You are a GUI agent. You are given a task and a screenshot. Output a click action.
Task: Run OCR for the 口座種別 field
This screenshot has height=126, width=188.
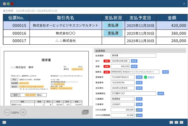coord(139,99)
